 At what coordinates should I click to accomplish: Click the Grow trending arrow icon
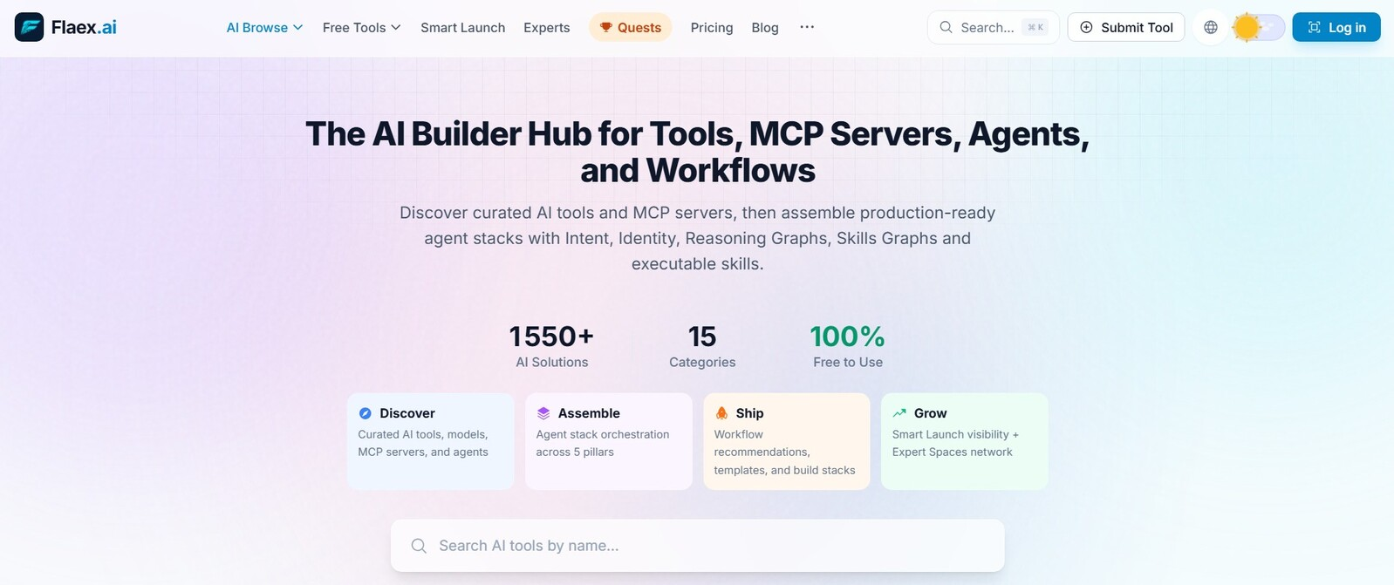point(899,413)
